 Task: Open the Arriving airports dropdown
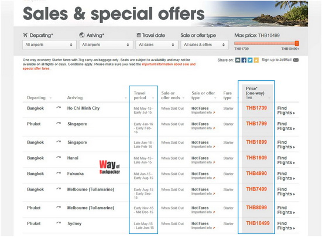click(x=106, y=45)
